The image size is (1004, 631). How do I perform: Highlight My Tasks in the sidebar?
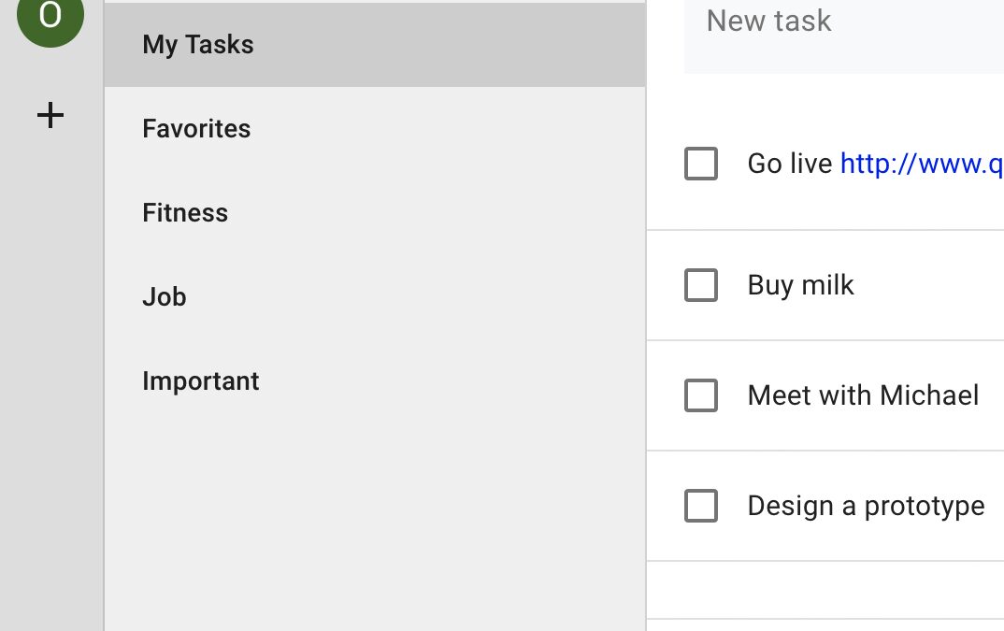pos(197,44)
